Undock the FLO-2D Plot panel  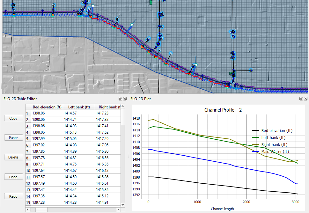(301, 99)
